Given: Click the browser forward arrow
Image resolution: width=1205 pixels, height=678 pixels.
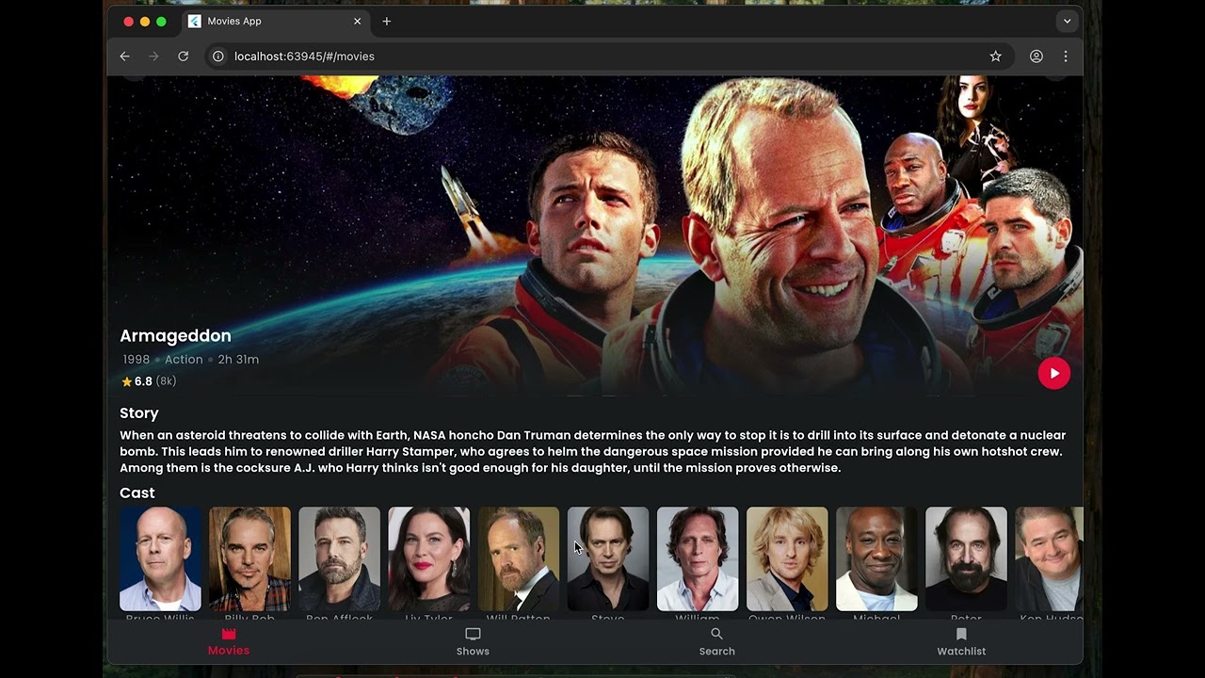Looking at the screenshot, I should tap(153, 56).
